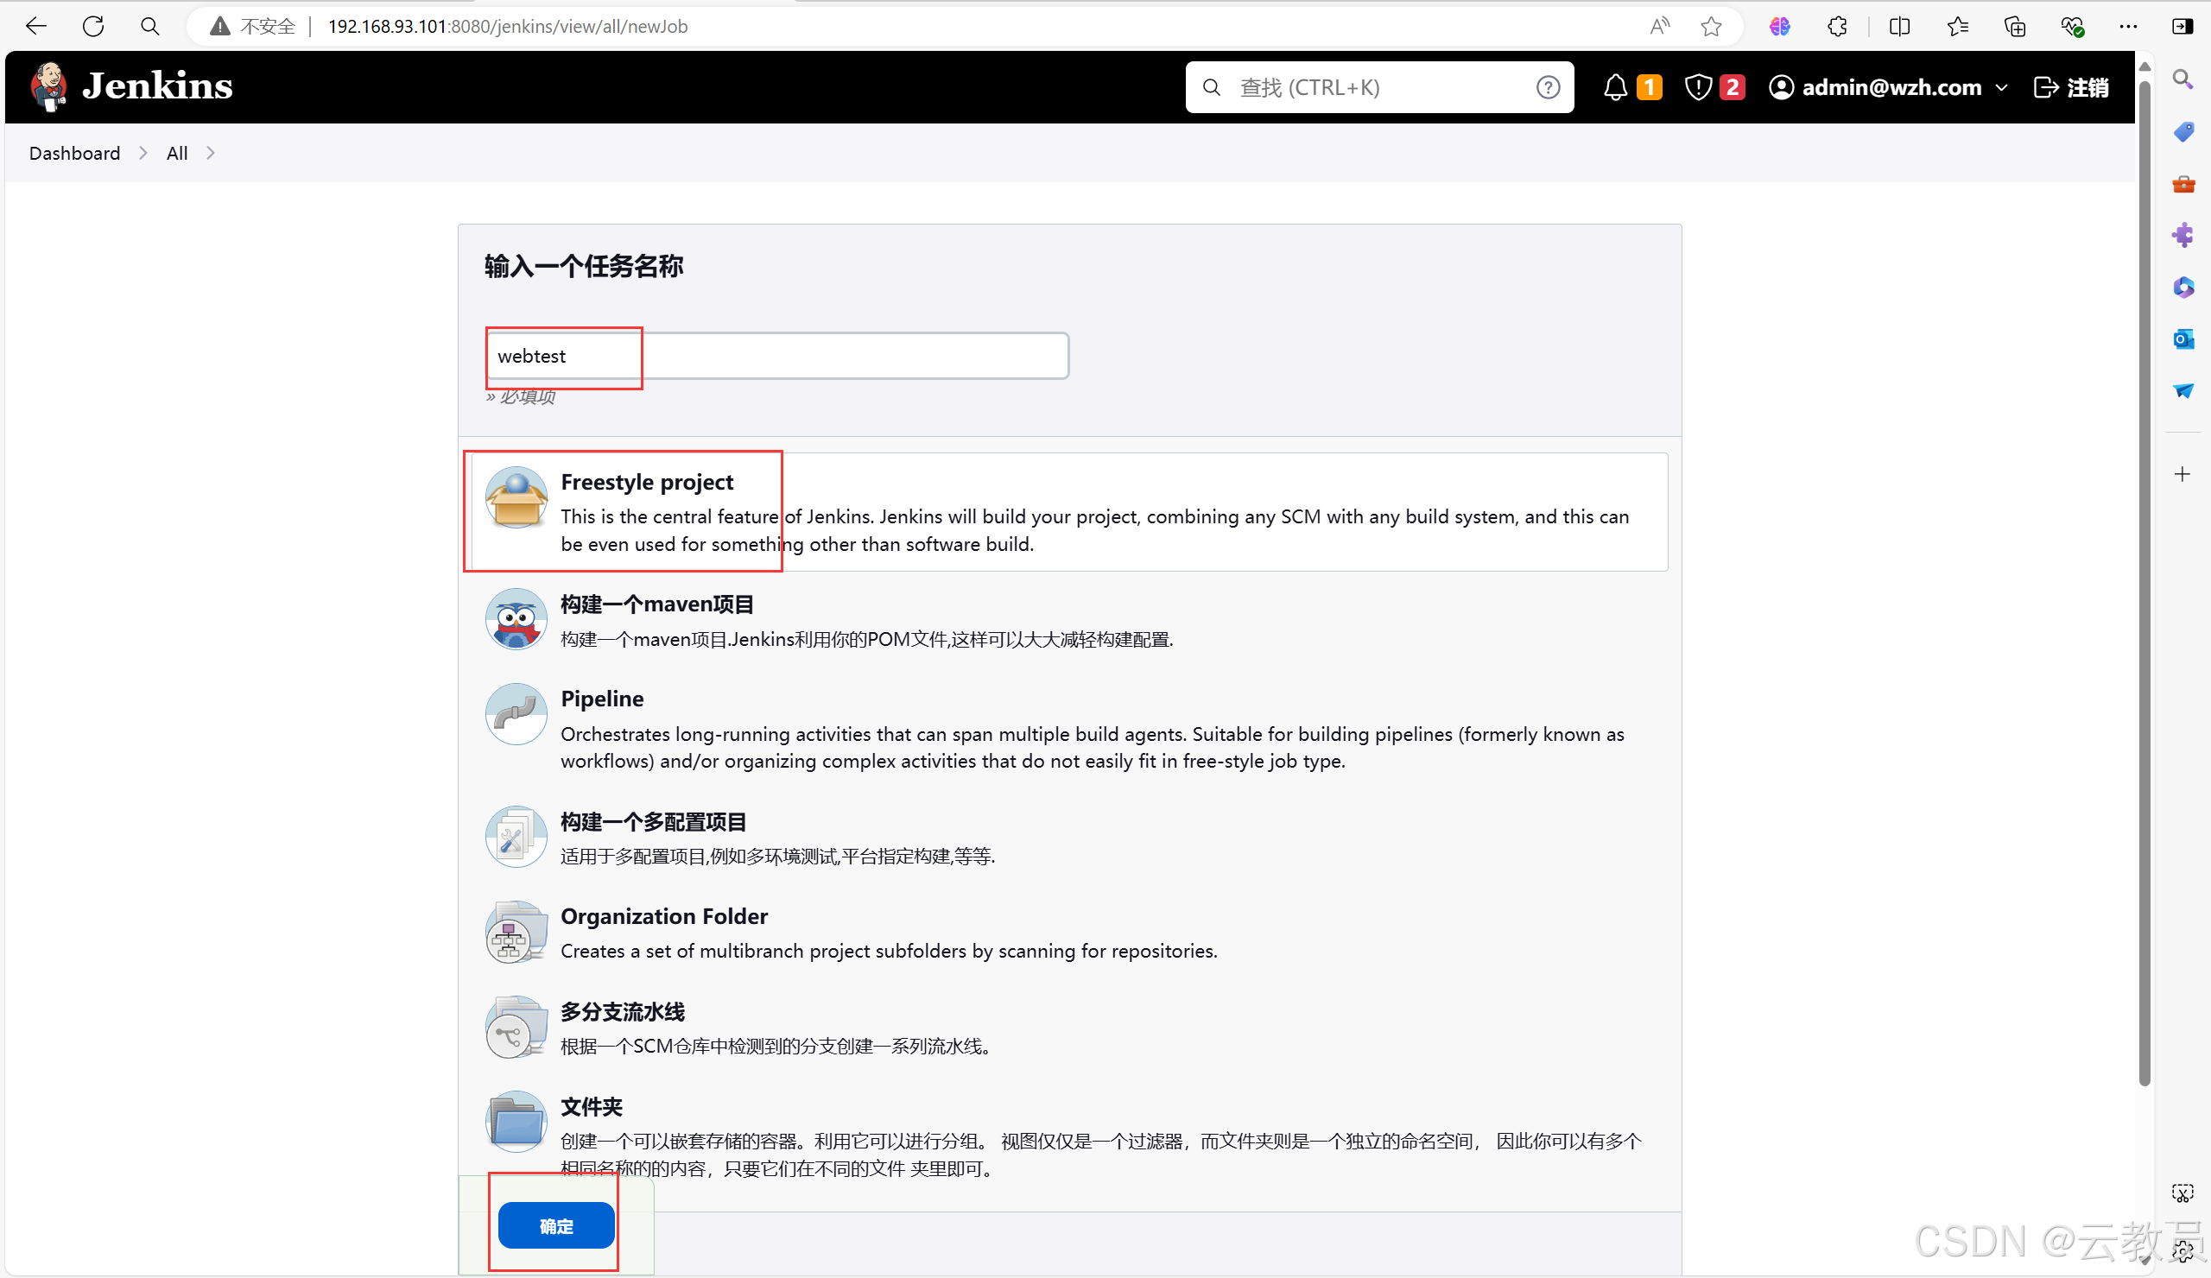Expand the admin@wzh.com user dropdown
Viewport: 2211px width, 1278px height.
click(x=2001, y=88)
